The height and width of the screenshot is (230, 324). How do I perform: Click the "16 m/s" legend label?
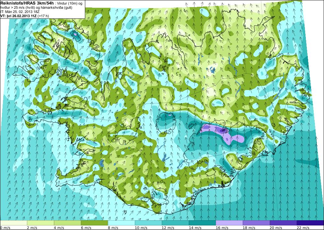coord(222,228)
